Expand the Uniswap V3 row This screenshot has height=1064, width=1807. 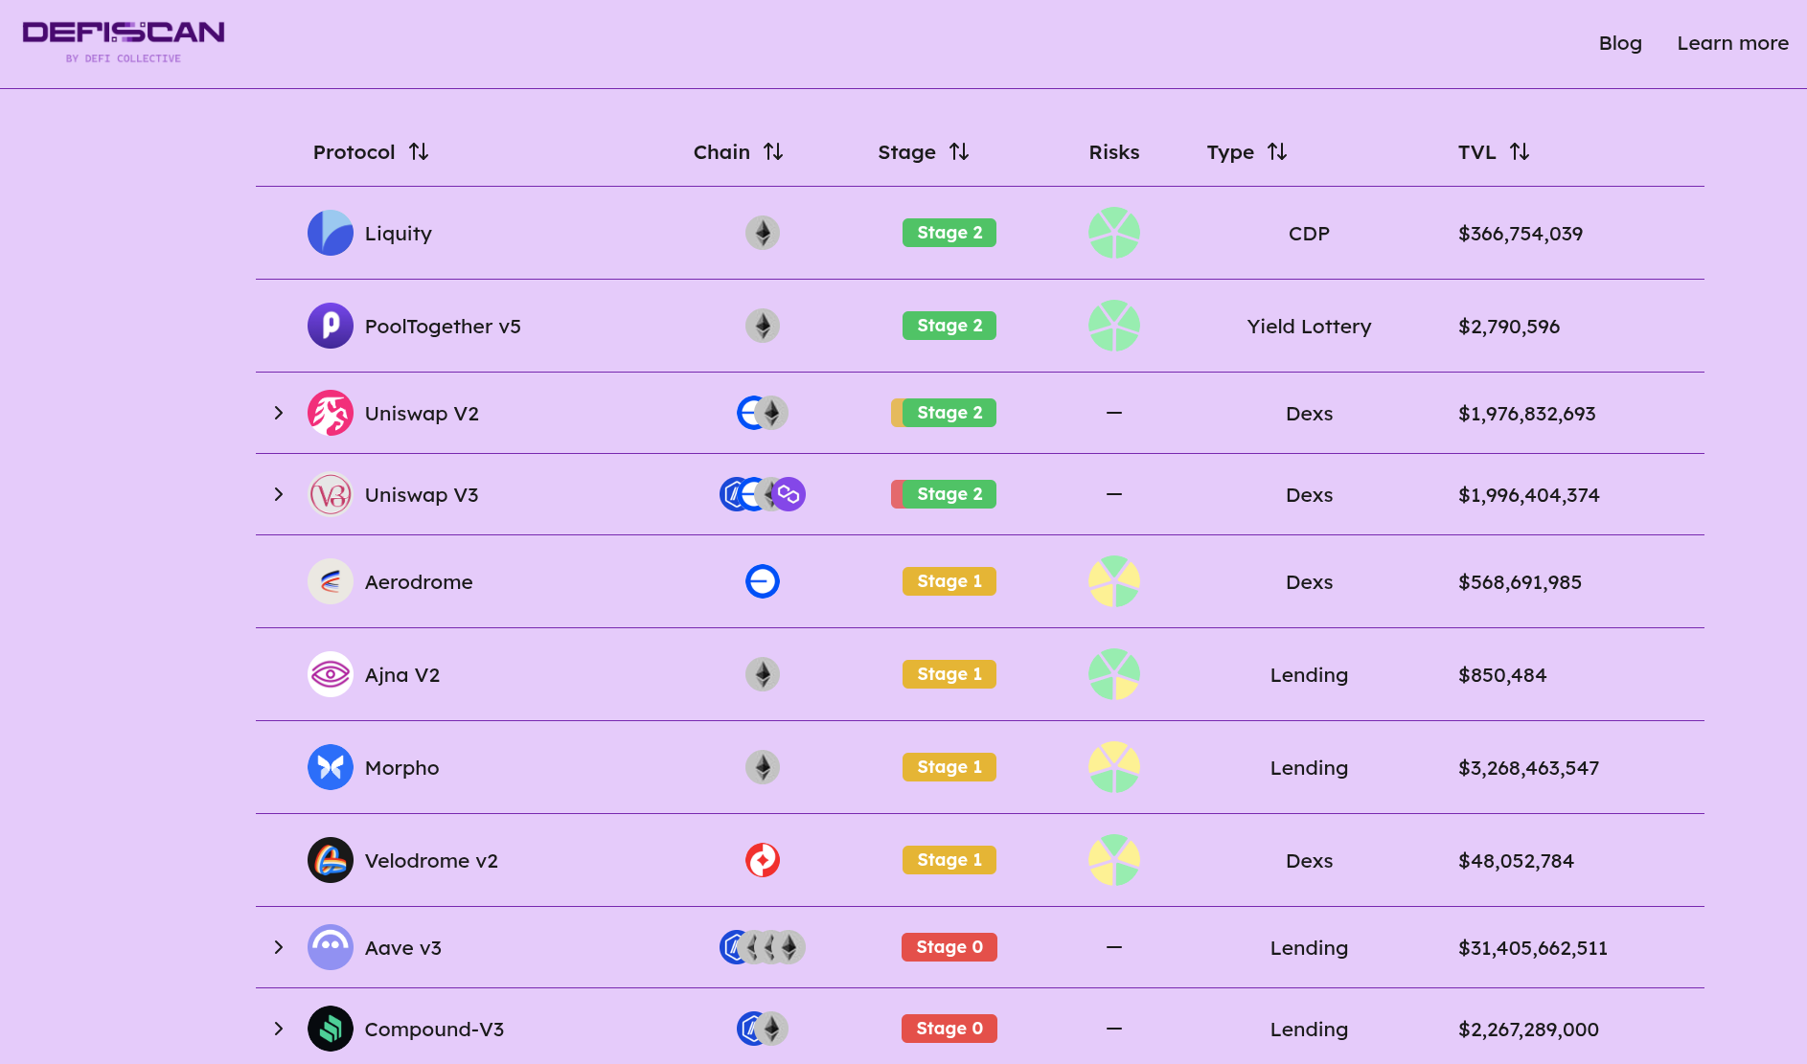(279, 494)
